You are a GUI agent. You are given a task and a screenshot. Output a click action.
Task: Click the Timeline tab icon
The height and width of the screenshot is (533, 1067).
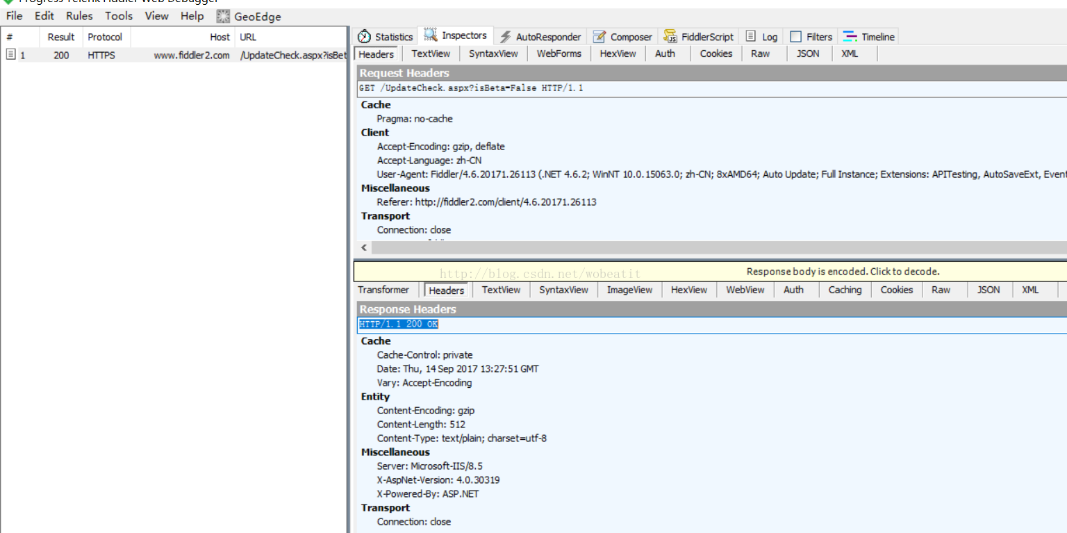point(850,37)
